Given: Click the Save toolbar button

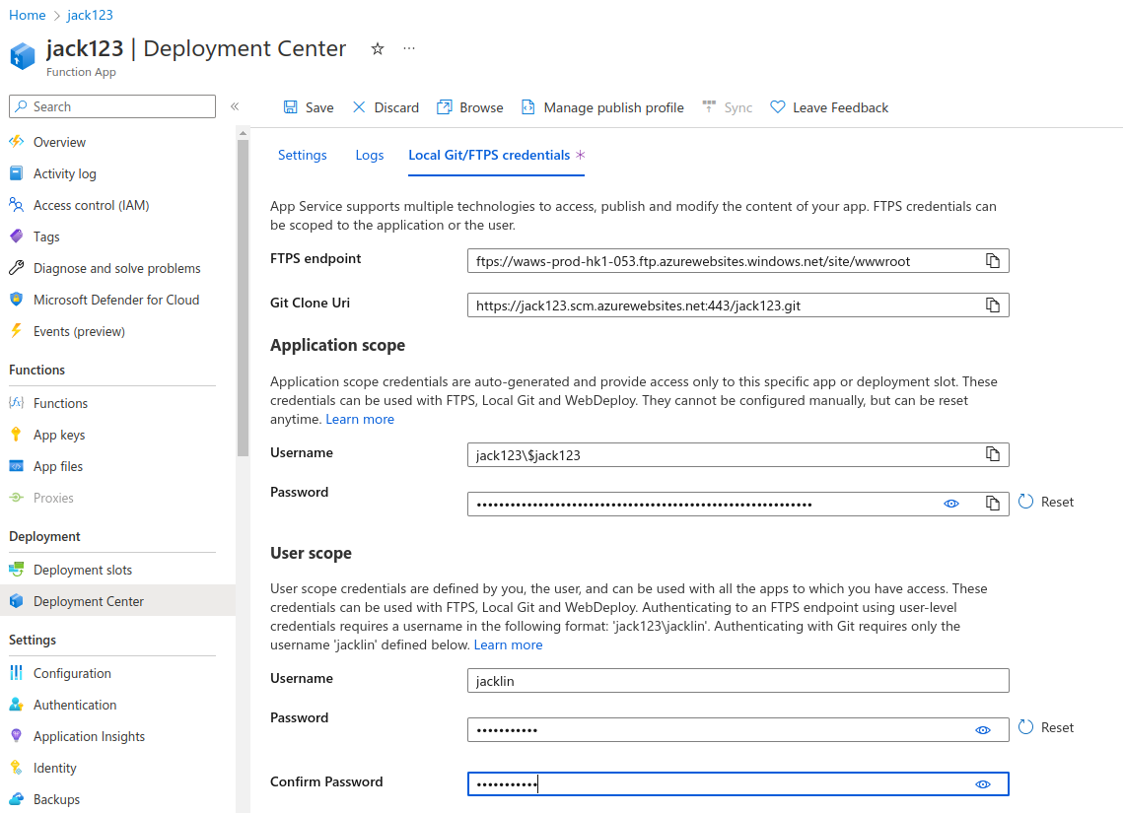Looking at the screenshot, I should [309, 107].
